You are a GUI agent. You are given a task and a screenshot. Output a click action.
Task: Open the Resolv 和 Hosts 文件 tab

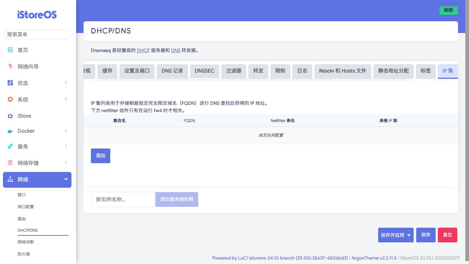tap(343, 71)
